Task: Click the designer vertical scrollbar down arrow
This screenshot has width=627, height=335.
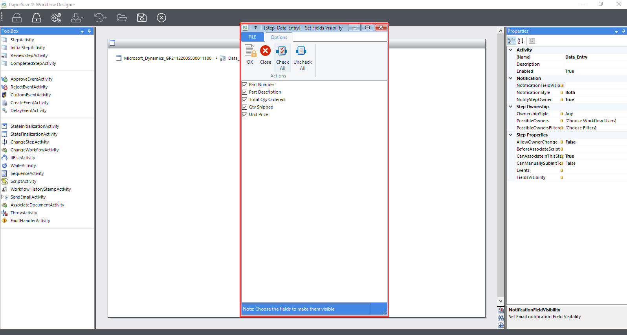Action: click(x=500, y=301)
